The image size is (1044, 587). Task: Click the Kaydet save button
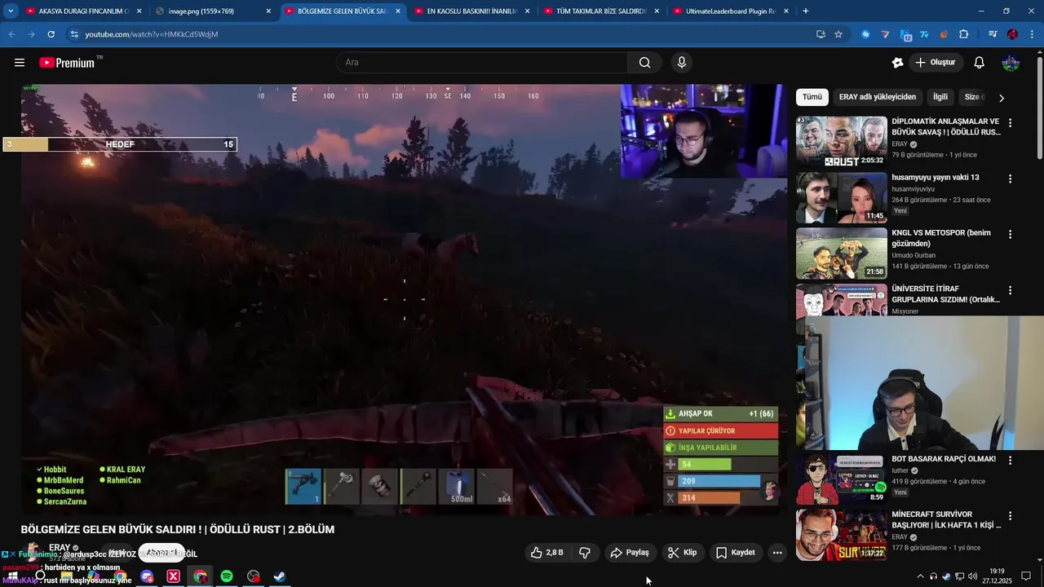tap(736, 553)
